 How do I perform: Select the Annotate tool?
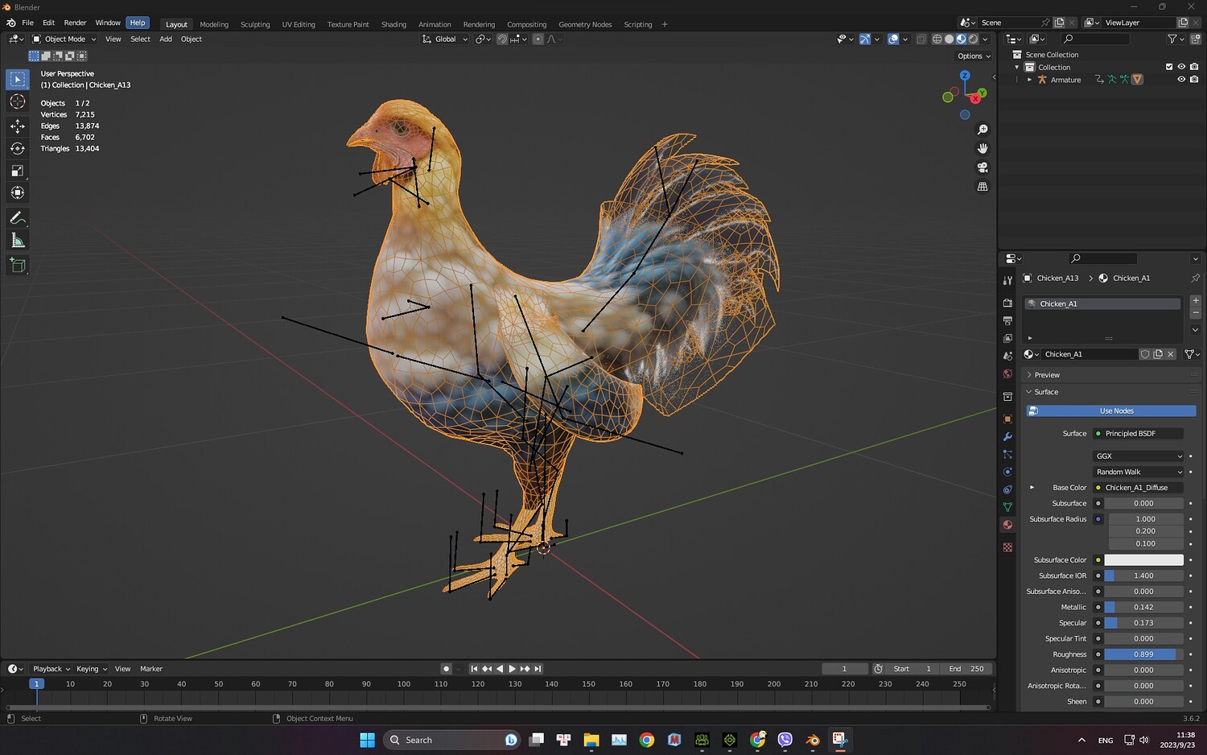(18, 218)
